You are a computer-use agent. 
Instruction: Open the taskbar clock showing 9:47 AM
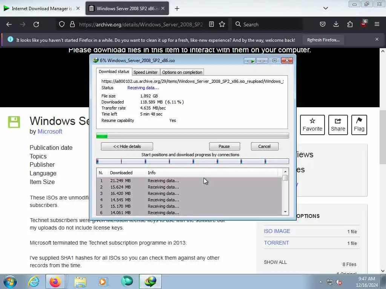coord(366,281)
